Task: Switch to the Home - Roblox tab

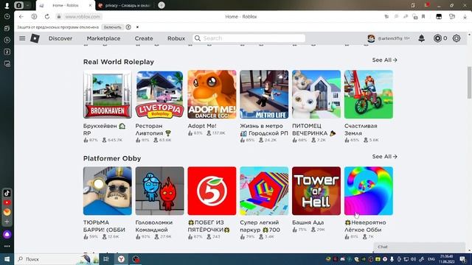Action: [66, 5]
